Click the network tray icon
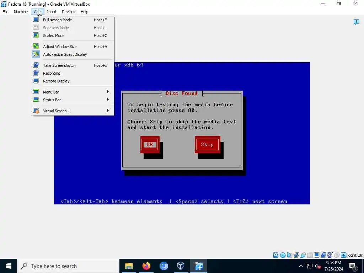 pos(310,266)
